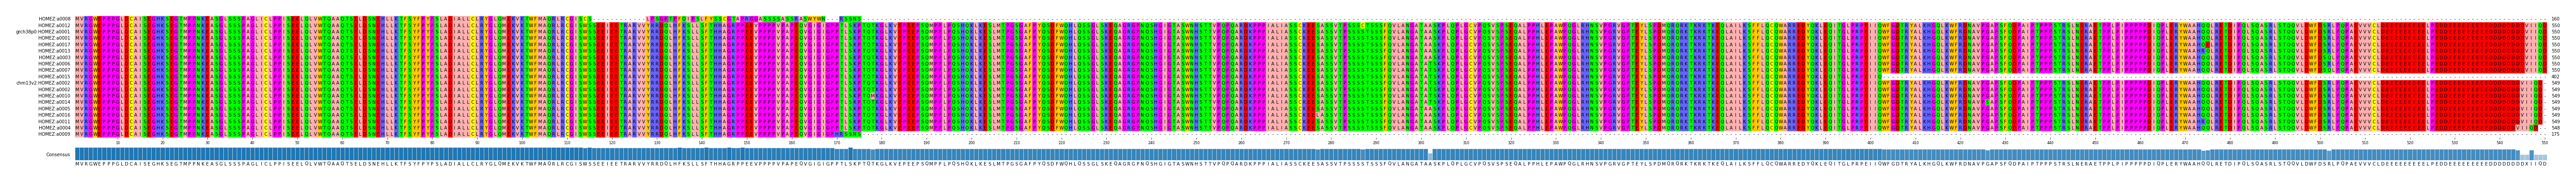Select column ruler mark 100
Screen dimensions: 2576x182
coord(522,143)
